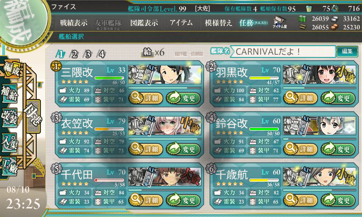362x217 pixels.
Task: Open the 補給 supply sidebar icon
Action: (9, 93)
